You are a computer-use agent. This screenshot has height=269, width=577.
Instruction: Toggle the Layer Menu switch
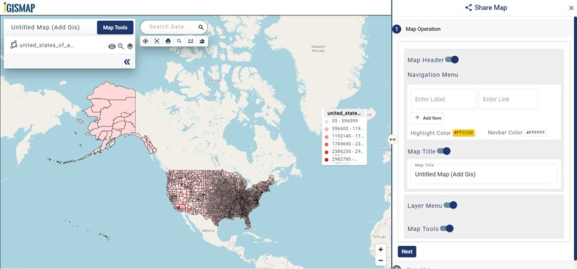450,205
